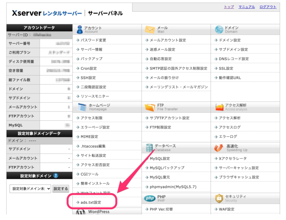This screenshot has width=286, height=220.
Task: Click the Database cylinder icon
Action: (x=149, y=148)
